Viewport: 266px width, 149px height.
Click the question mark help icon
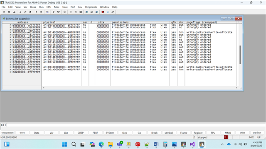coord(54,12)
